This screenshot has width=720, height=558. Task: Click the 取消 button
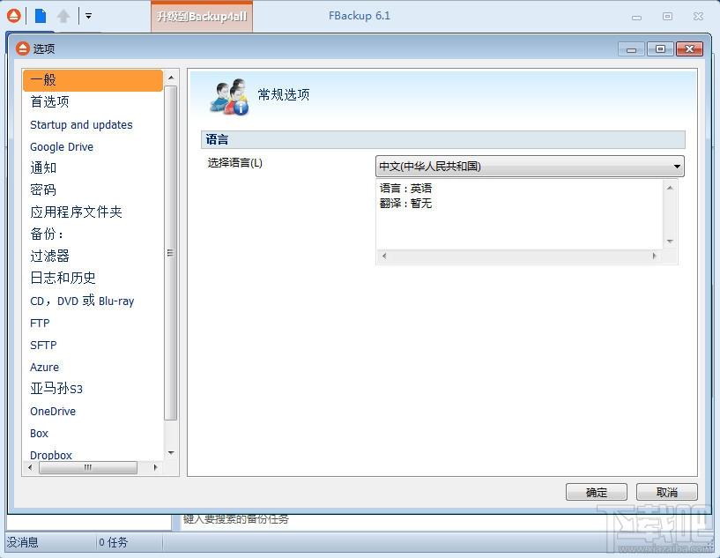pyautogui.click(x=667, y=492)
